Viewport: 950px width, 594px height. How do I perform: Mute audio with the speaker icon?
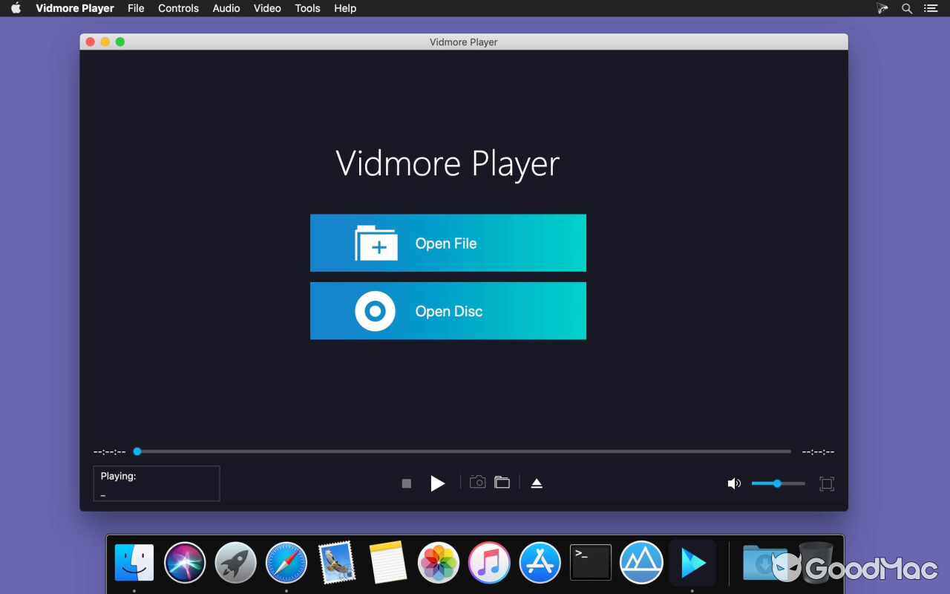point(733,483)
